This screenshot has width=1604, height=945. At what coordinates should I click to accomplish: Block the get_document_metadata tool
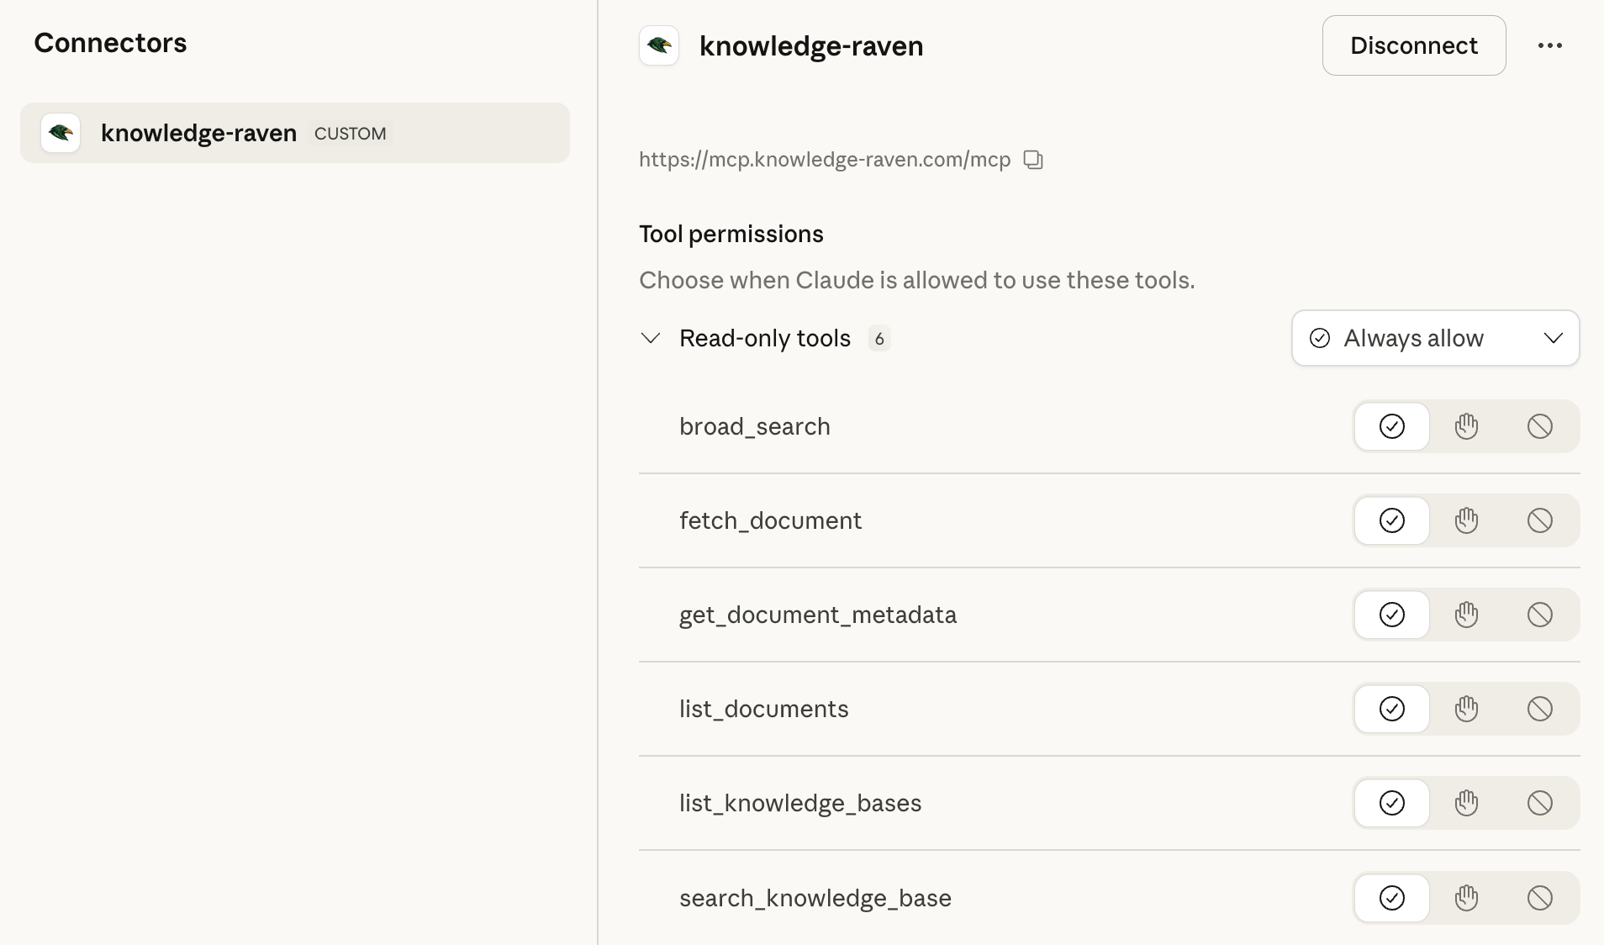(1539, 615)
